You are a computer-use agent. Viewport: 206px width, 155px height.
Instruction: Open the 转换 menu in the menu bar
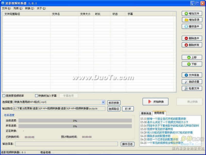[x=29, y=8]
